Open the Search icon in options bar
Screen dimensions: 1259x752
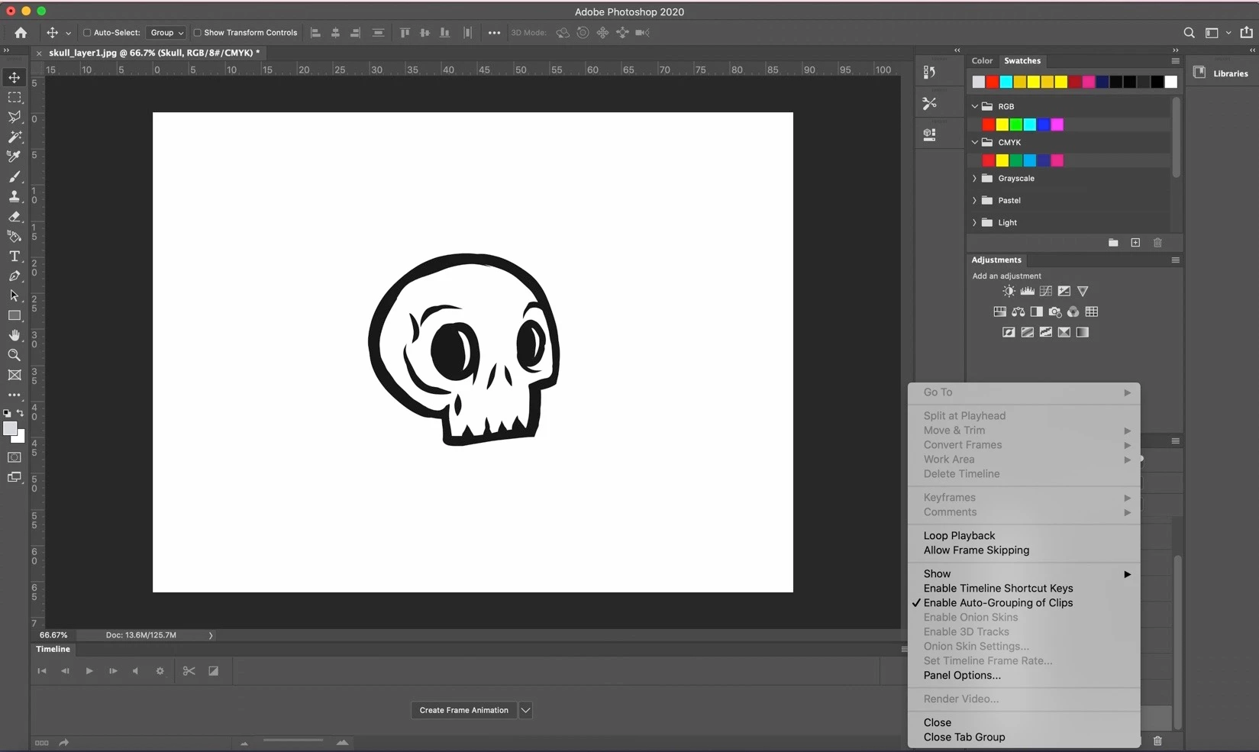pyautogui.click(x=1189, y=33)
